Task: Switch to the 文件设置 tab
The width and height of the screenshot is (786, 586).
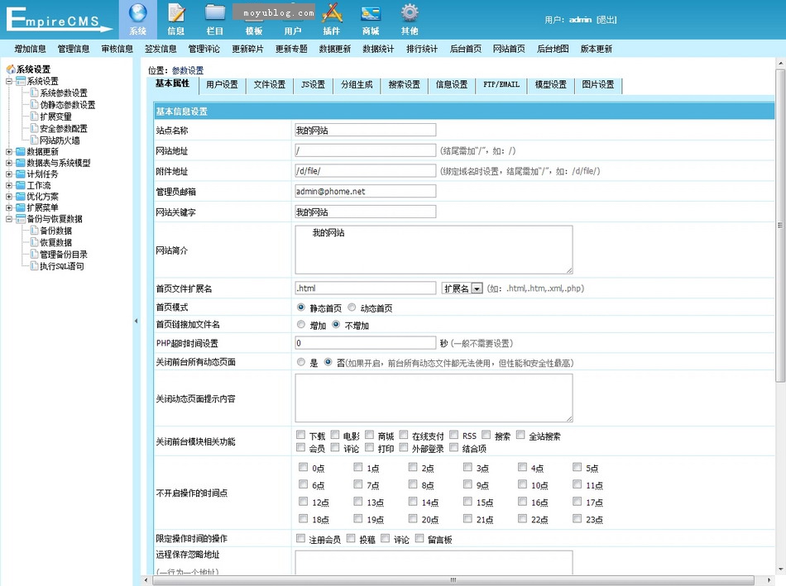Action: pyautogui.click(x=269, y=85)
